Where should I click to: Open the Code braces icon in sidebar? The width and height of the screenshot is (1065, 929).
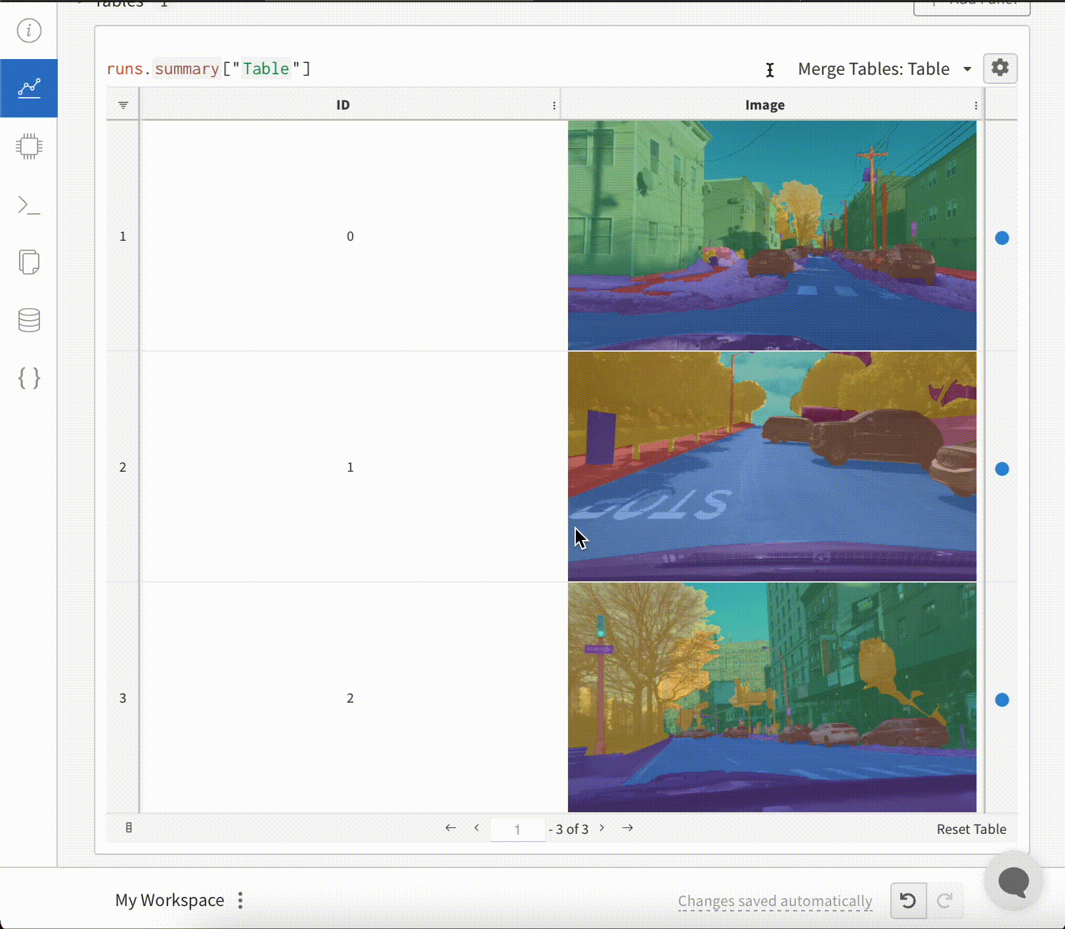[29, 378]
